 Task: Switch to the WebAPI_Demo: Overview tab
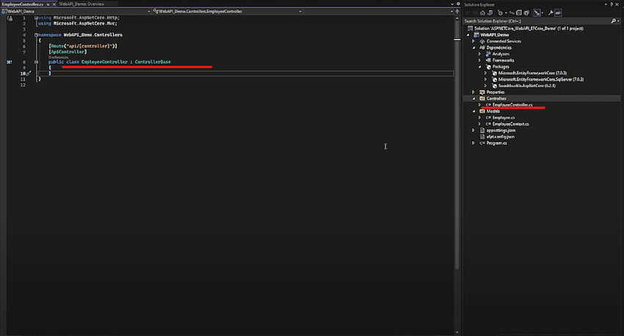pyautogui.click(x=81, y=4)
